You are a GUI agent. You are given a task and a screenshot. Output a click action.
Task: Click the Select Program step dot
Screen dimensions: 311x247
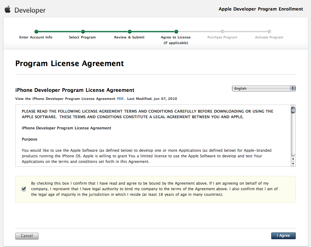(x=83, y=32)
